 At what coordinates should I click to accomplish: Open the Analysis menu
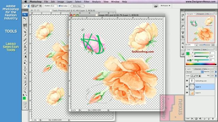[x=96, y=2]
